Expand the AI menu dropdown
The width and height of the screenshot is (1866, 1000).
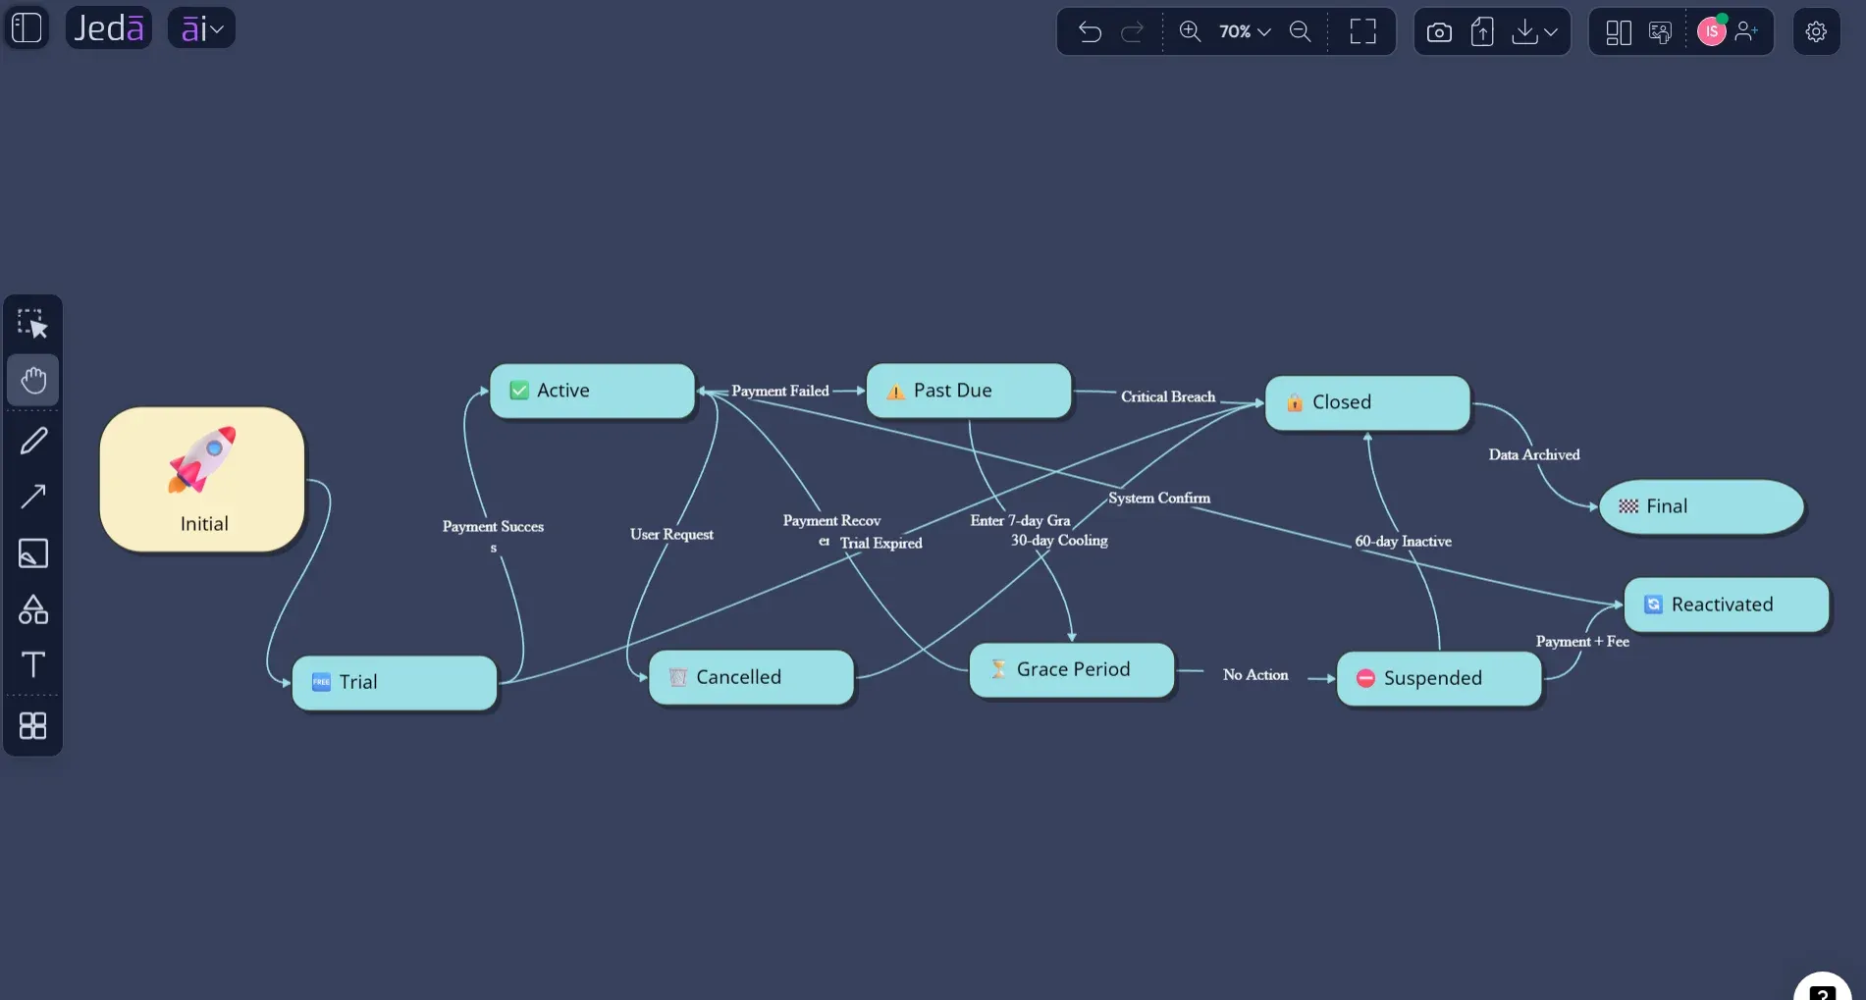coord(202,27)
